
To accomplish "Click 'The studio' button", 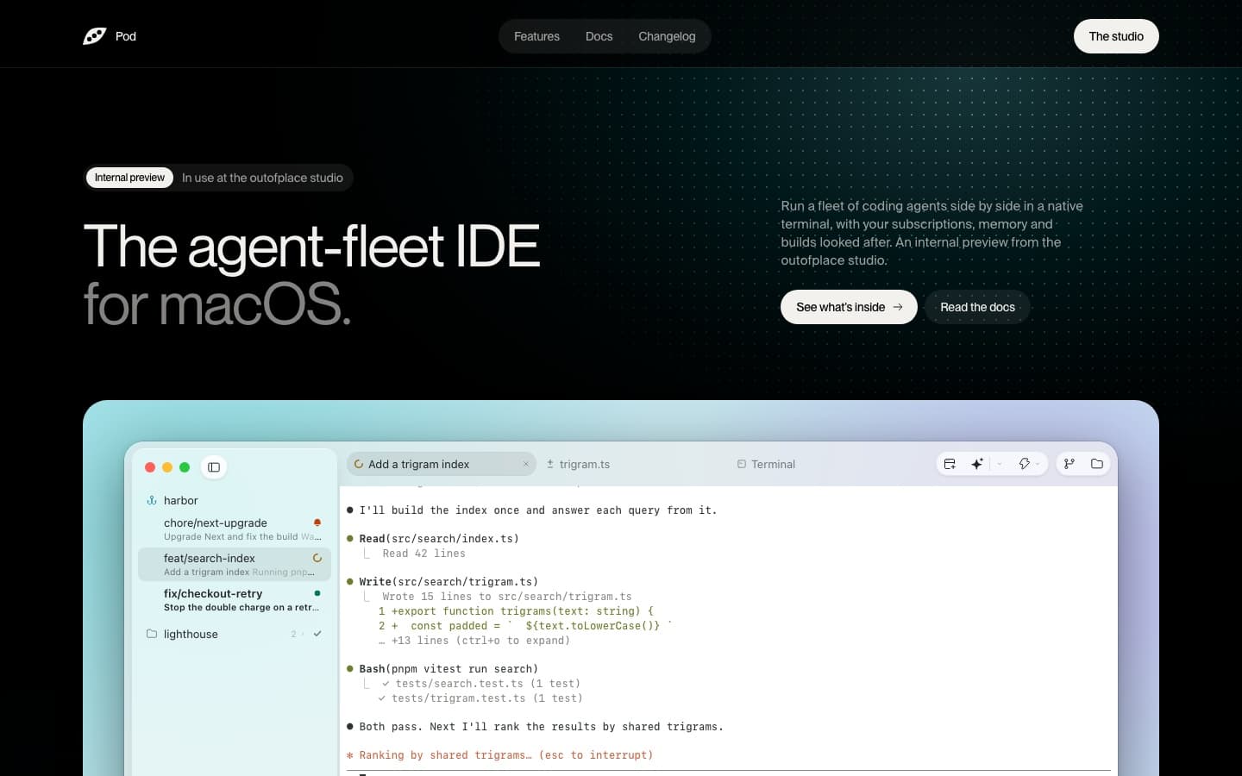I will coord(1116,36).
